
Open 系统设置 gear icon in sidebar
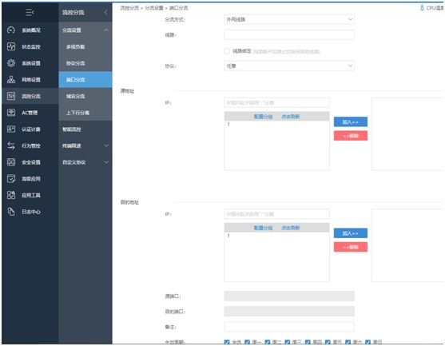[11, 63]
